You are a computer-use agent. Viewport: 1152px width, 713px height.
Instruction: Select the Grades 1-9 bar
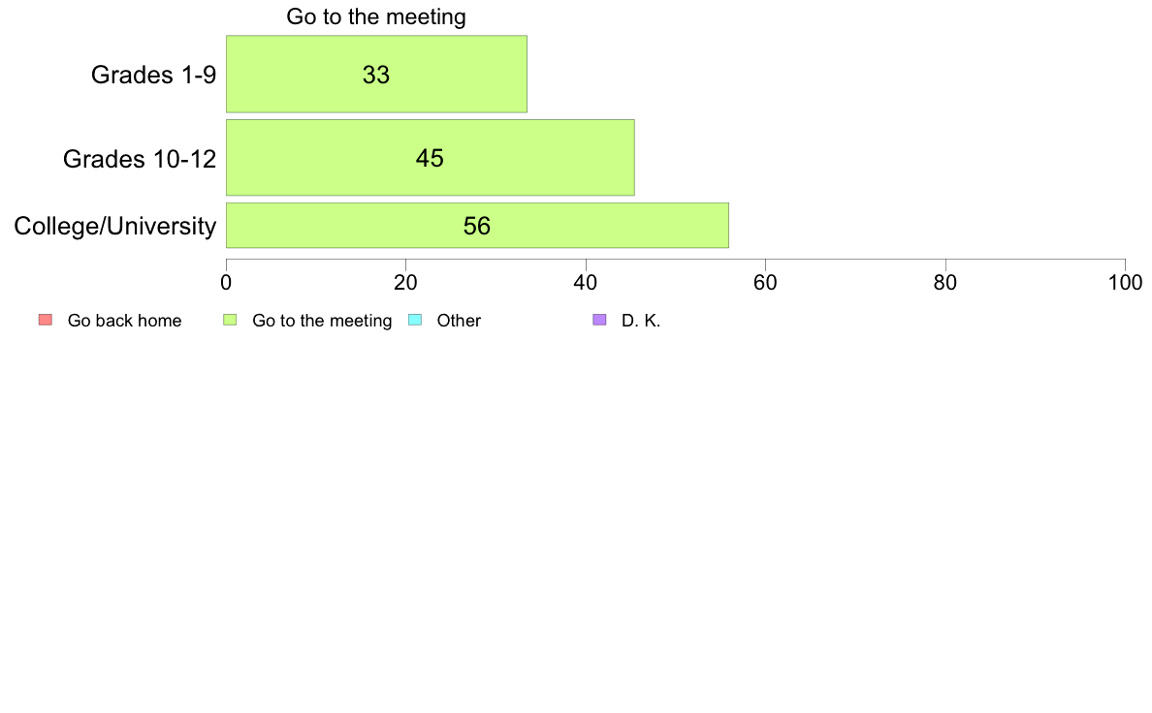376,75
